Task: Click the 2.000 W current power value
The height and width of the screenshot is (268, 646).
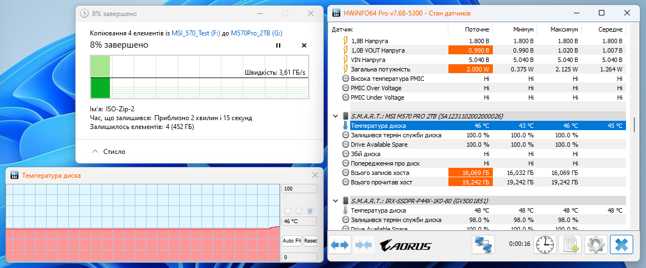Action: click(471, 69)
